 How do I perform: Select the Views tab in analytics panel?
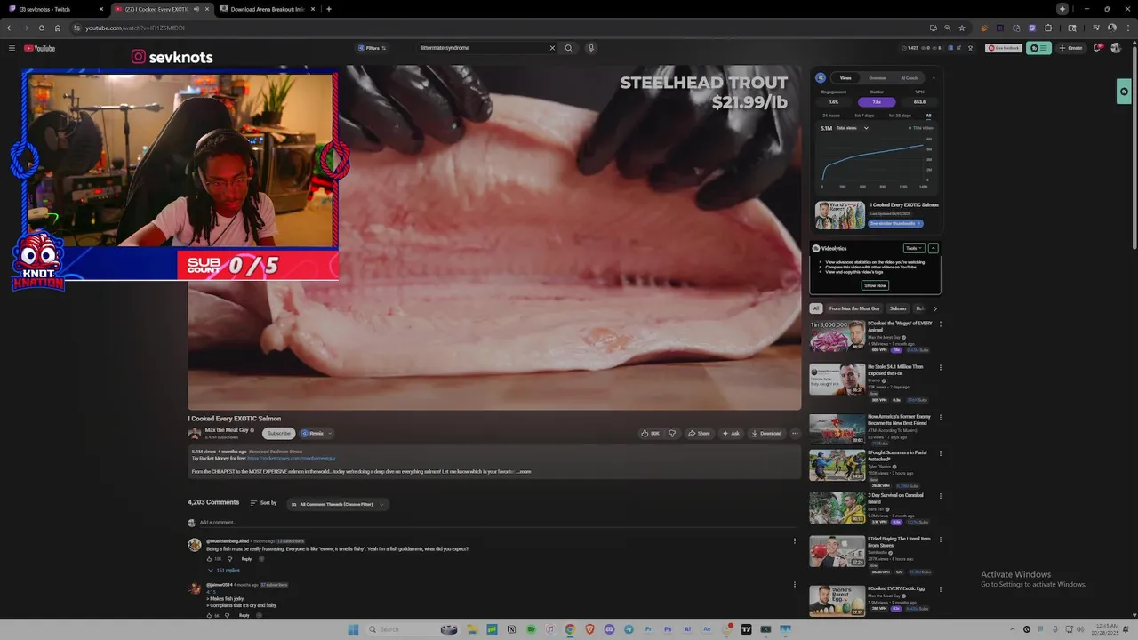pyautogui.click(x=845, y=78)
